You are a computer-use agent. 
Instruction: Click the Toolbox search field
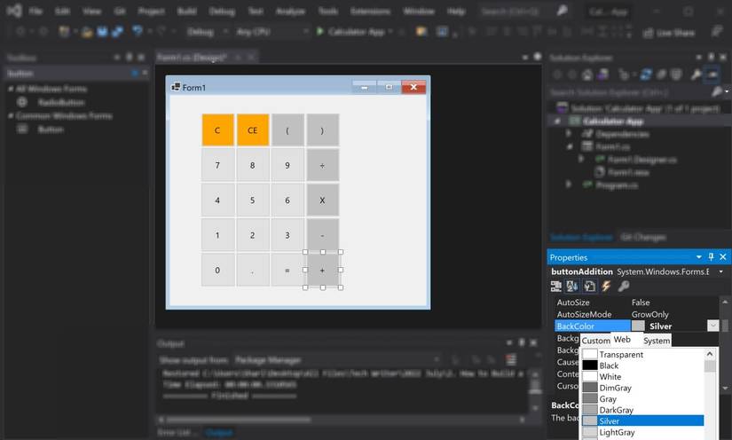(x=68, y=74)
